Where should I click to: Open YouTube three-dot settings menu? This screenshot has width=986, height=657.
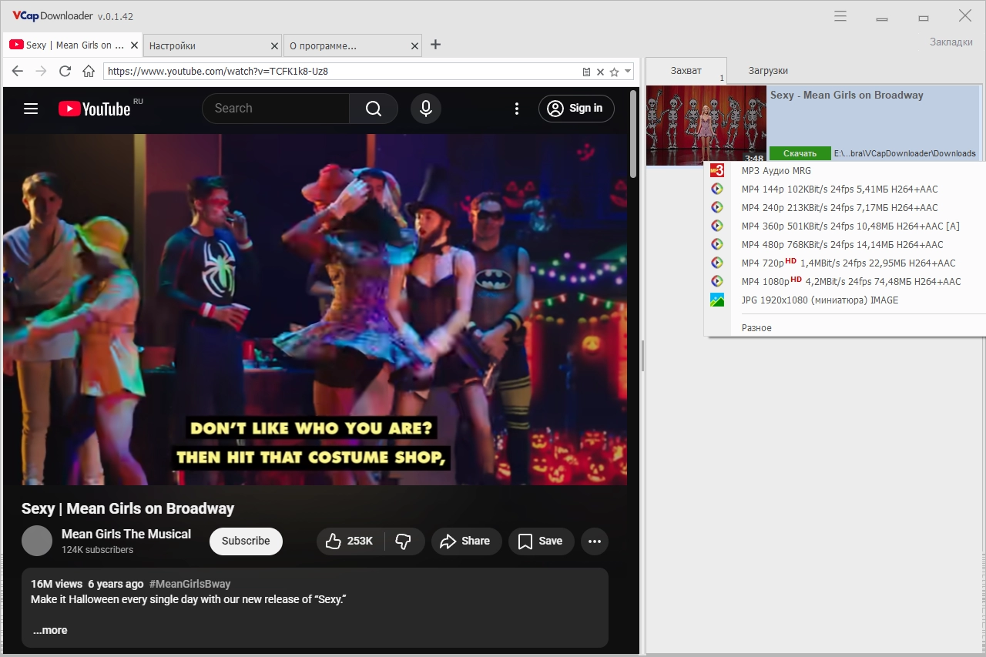pos(517,109)
